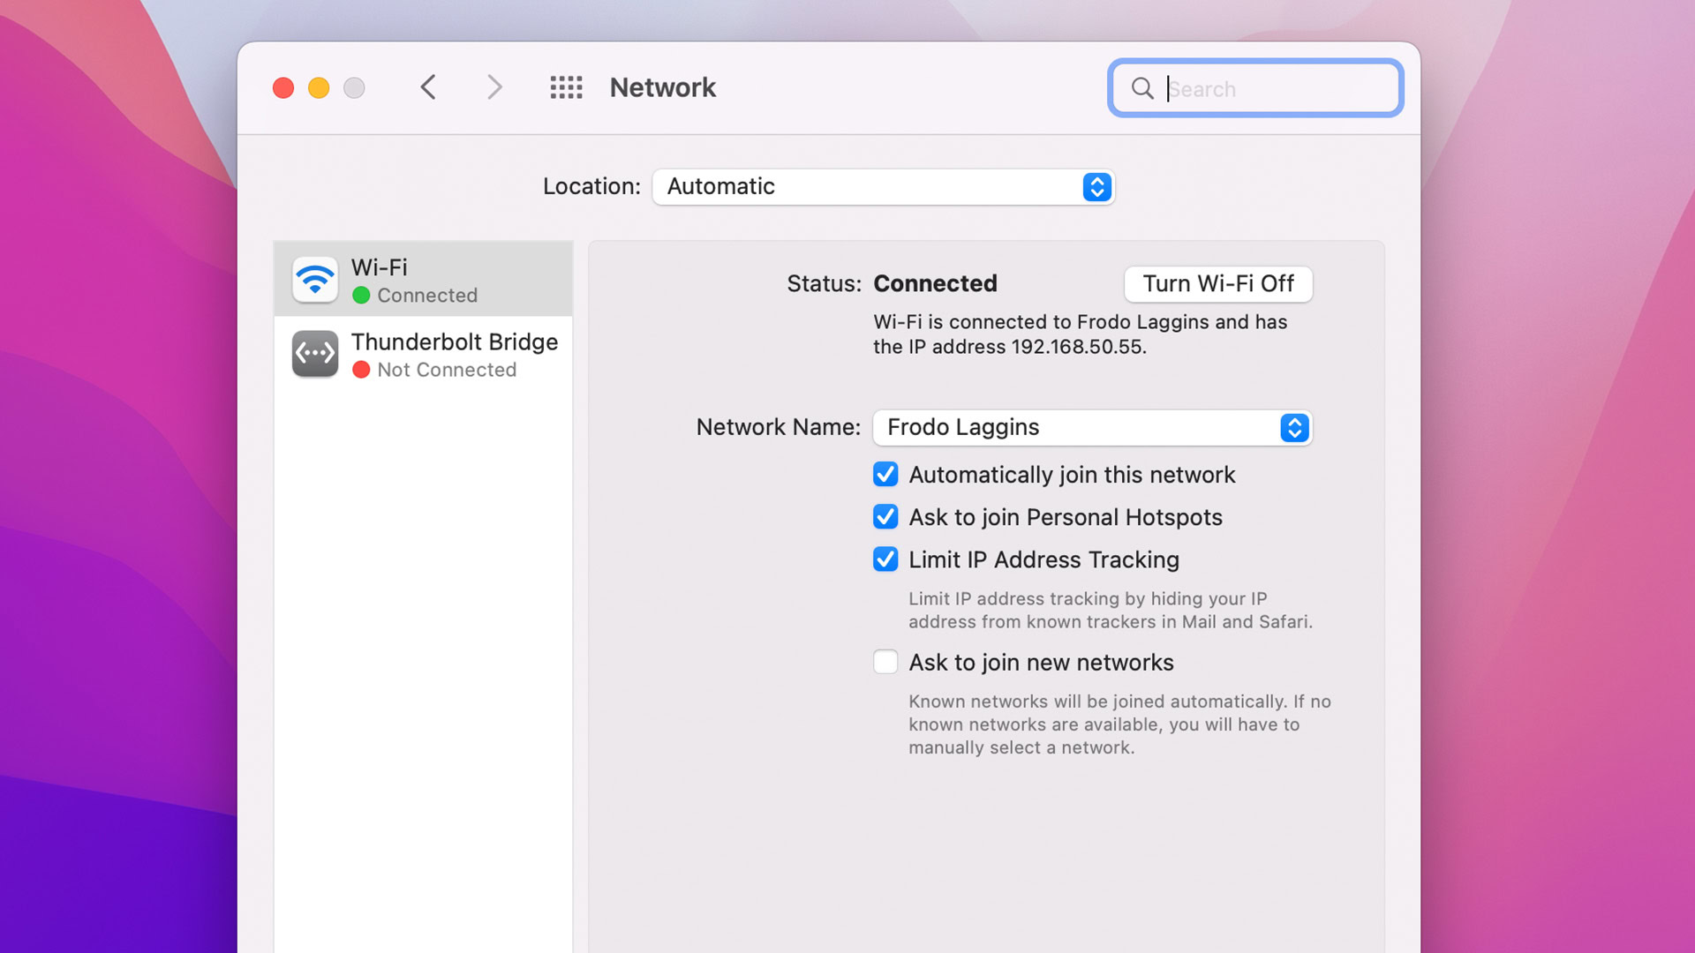Select Thunderbolt Bridge from sidebar
The image size is (1695, 953).
(x=423, y=353)
